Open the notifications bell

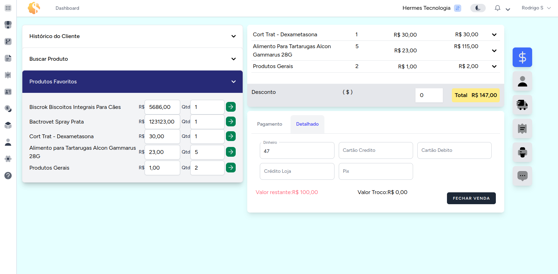(498, 8)
